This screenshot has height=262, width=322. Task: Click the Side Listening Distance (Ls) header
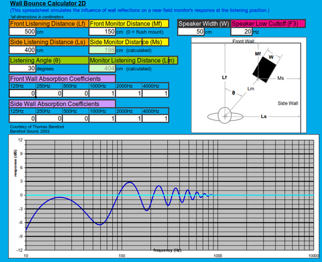point(49,42)
